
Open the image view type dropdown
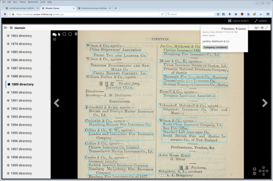(257, 28)
